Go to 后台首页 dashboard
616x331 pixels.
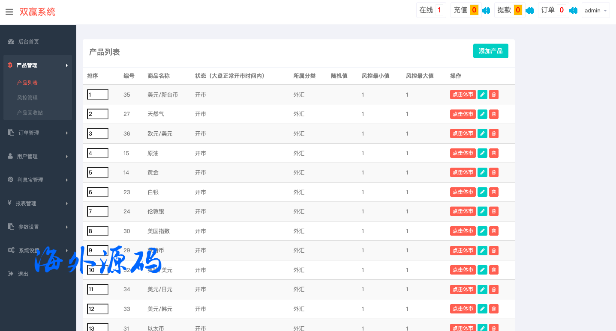tap(28, 42)
